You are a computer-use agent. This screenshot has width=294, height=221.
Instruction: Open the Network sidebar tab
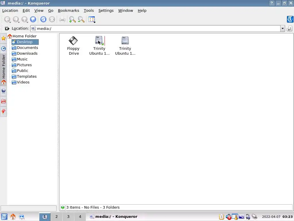(x=3, y=91)
